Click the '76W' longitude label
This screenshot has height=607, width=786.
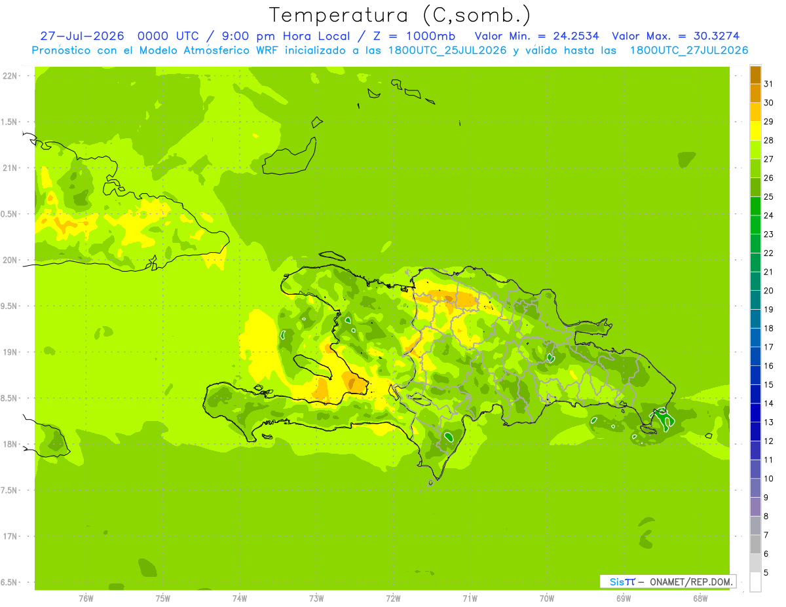coord(85,598)
